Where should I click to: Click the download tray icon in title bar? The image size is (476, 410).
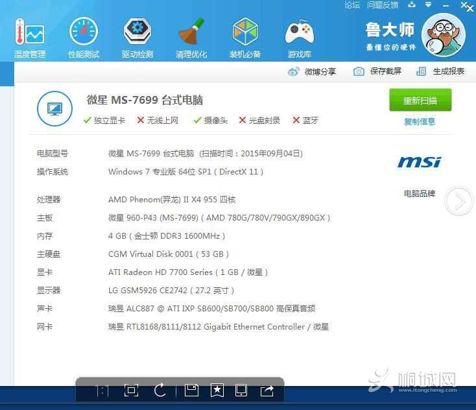(x=412, y=5)
